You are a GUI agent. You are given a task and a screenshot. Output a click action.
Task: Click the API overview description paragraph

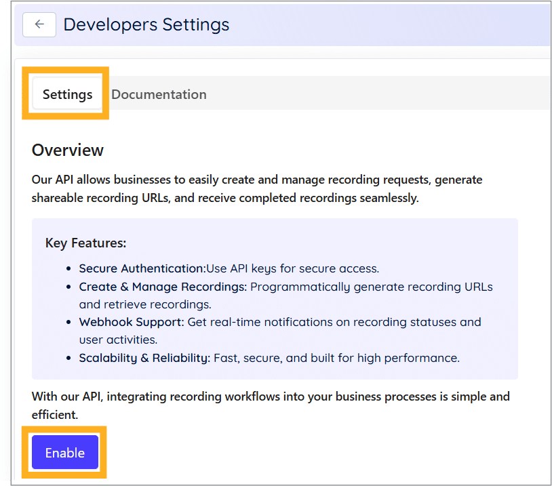(257, 188)
